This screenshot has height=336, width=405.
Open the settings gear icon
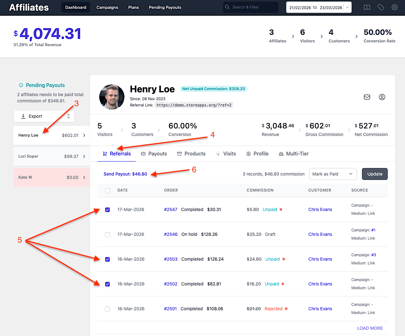point(395,7)
